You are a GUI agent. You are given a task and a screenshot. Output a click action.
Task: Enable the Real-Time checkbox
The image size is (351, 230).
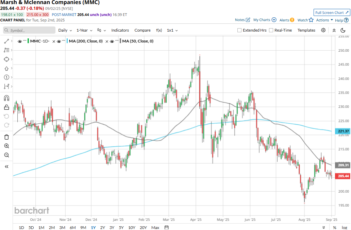[x=271, y=30]
